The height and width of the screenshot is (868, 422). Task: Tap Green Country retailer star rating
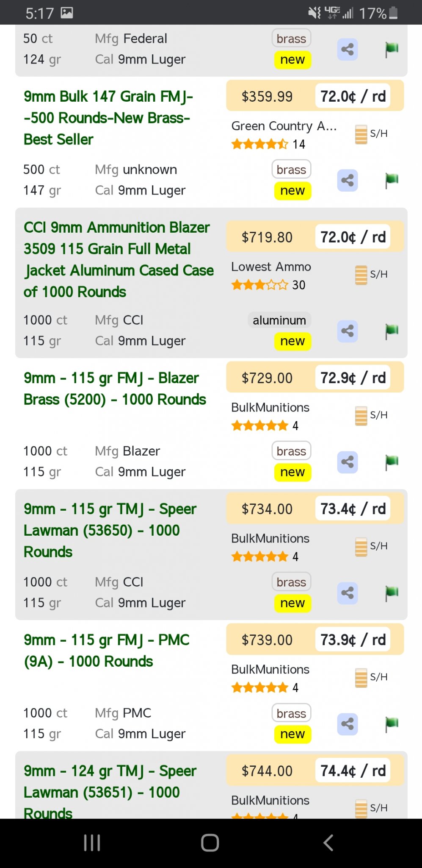[260, 145]
